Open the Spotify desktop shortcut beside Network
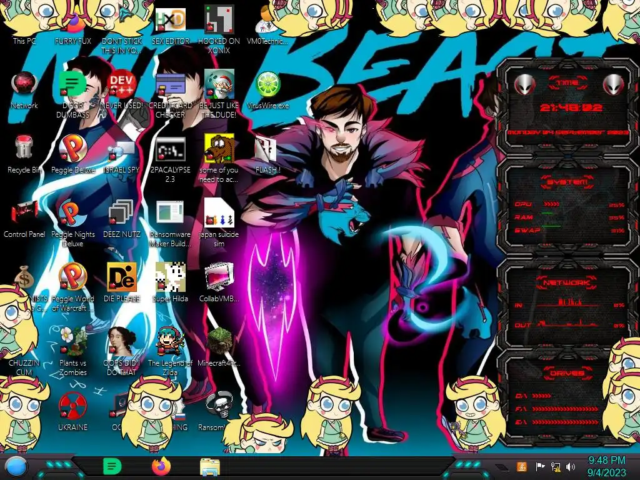The width and height of the screenshot is (640, 480). click(x=73, y=85)
